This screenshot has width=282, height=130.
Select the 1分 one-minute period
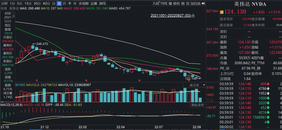coord(13,3)
